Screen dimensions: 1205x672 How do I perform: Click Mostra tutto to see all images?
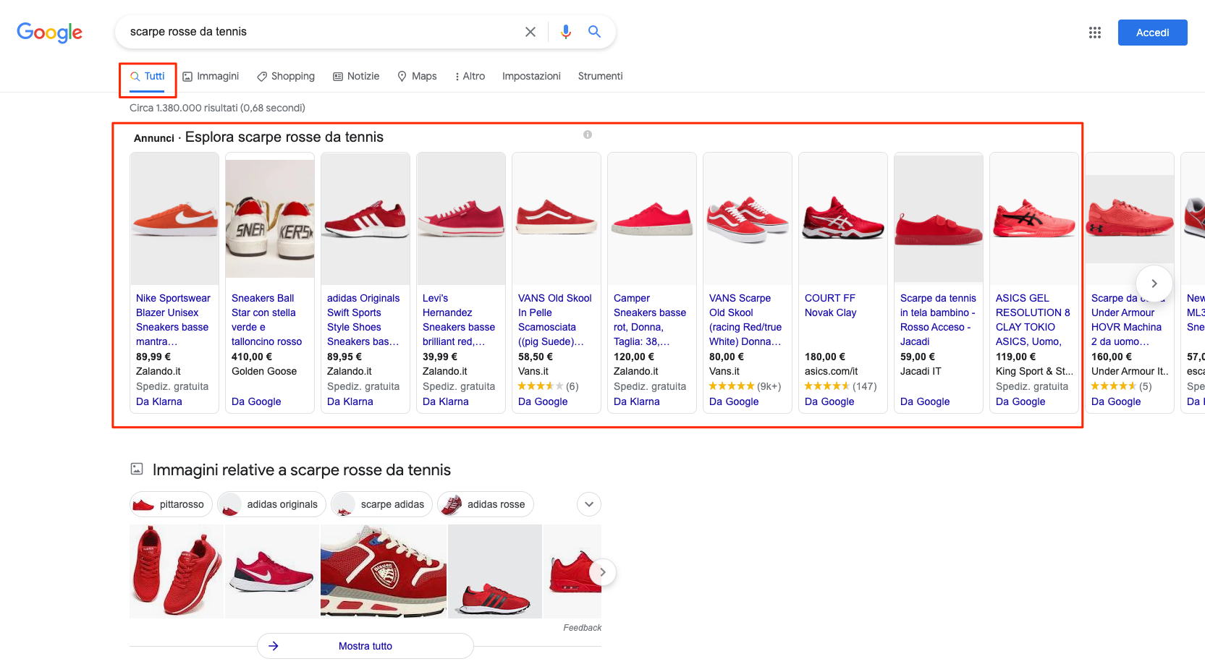(365, 646)
